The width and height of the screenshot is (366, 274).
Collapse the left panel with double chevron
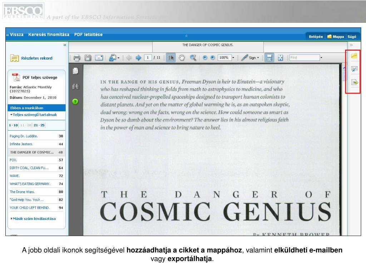click(65, 45)
